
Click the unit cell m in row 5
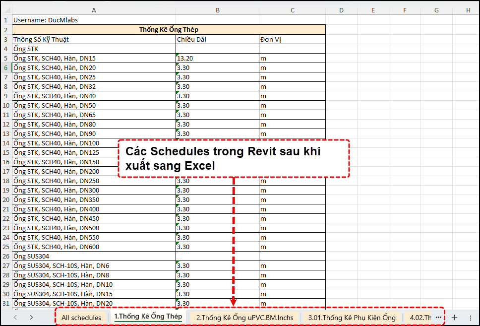coord(293,58)
